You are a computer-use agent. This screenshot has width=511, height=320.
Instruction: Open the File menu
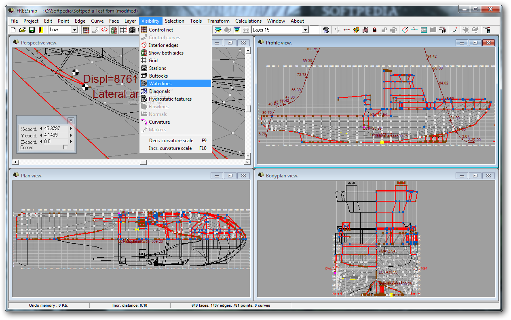click(14, 21)
